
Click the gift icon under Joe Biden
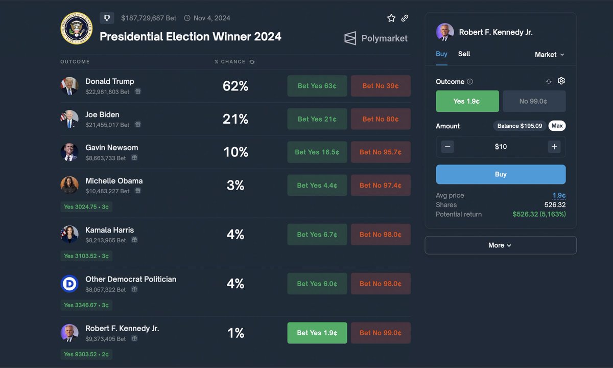[138, 125]
